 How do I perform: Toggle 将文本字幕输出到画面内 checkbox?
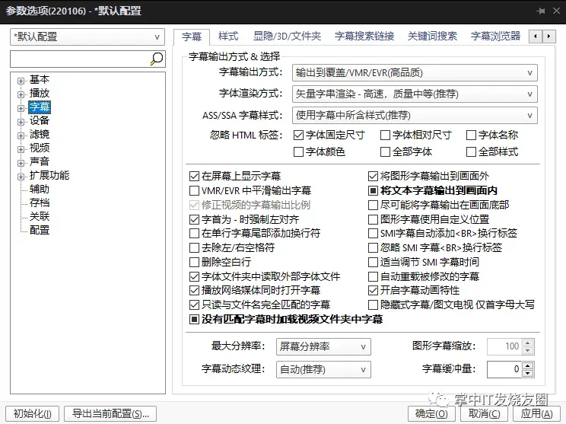click(373, 191)
